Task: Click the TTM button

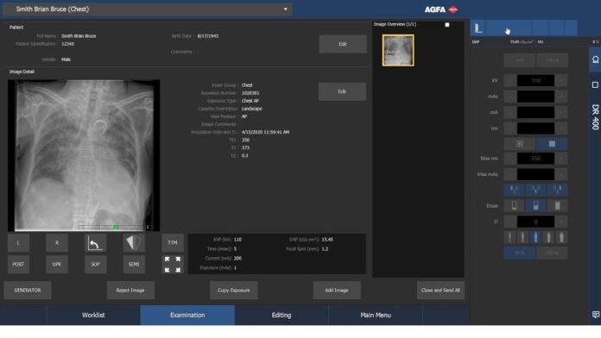Action: point(173,243)
